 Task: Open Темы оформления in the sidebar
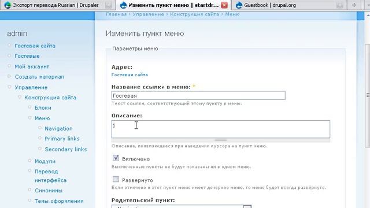point(59,201)
